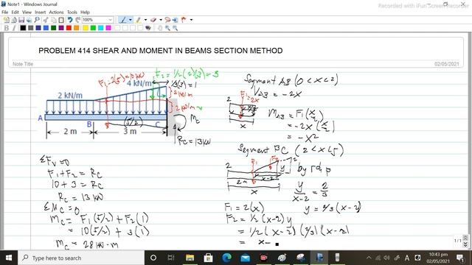Click the page down scroll button
Screen dimensions: 472x265
[x=465, y=244]
